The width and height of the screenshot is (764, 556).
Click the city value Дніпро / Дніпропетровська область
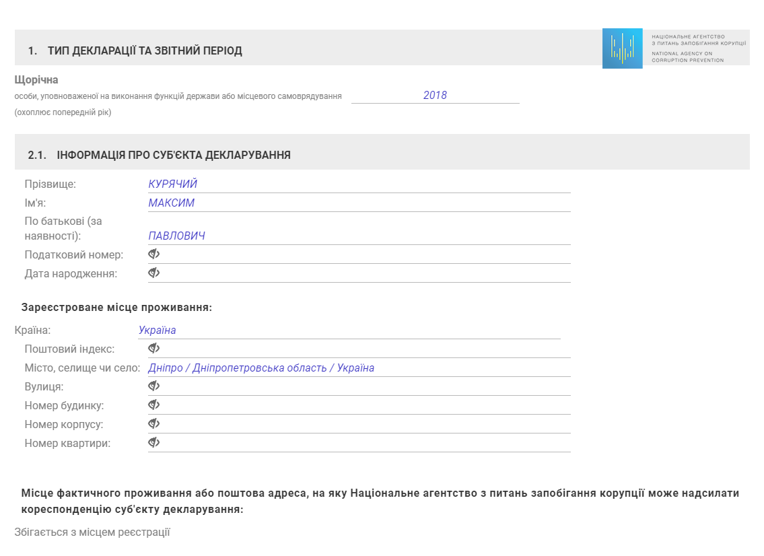(261, 368)
